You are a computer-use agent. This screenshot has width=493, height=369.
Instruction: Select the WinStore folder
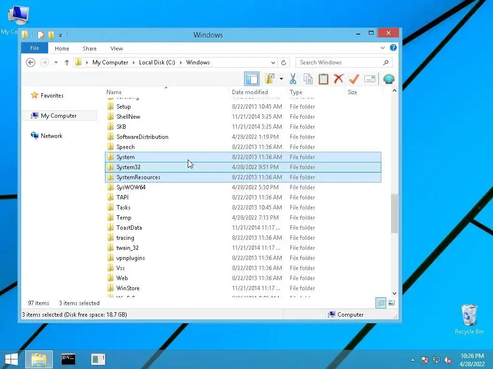coord(243,288)
